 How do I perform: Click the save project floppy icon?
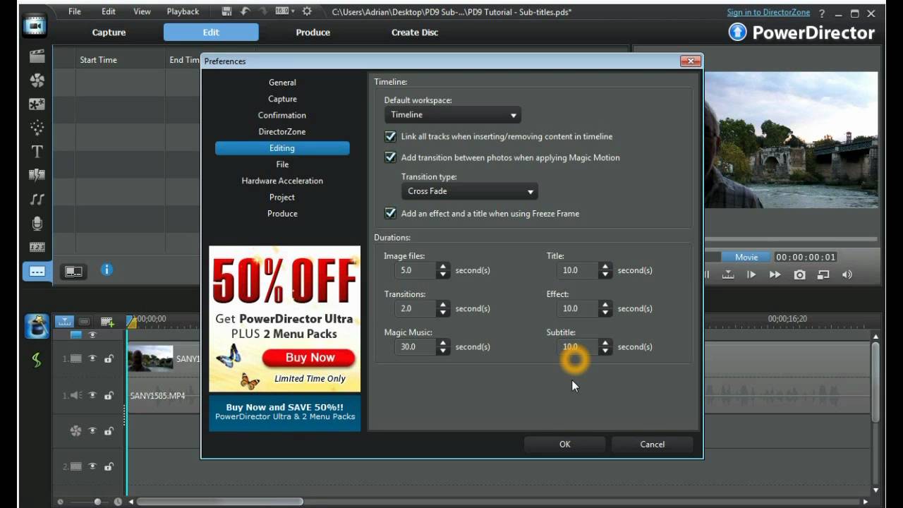point(226,11)
